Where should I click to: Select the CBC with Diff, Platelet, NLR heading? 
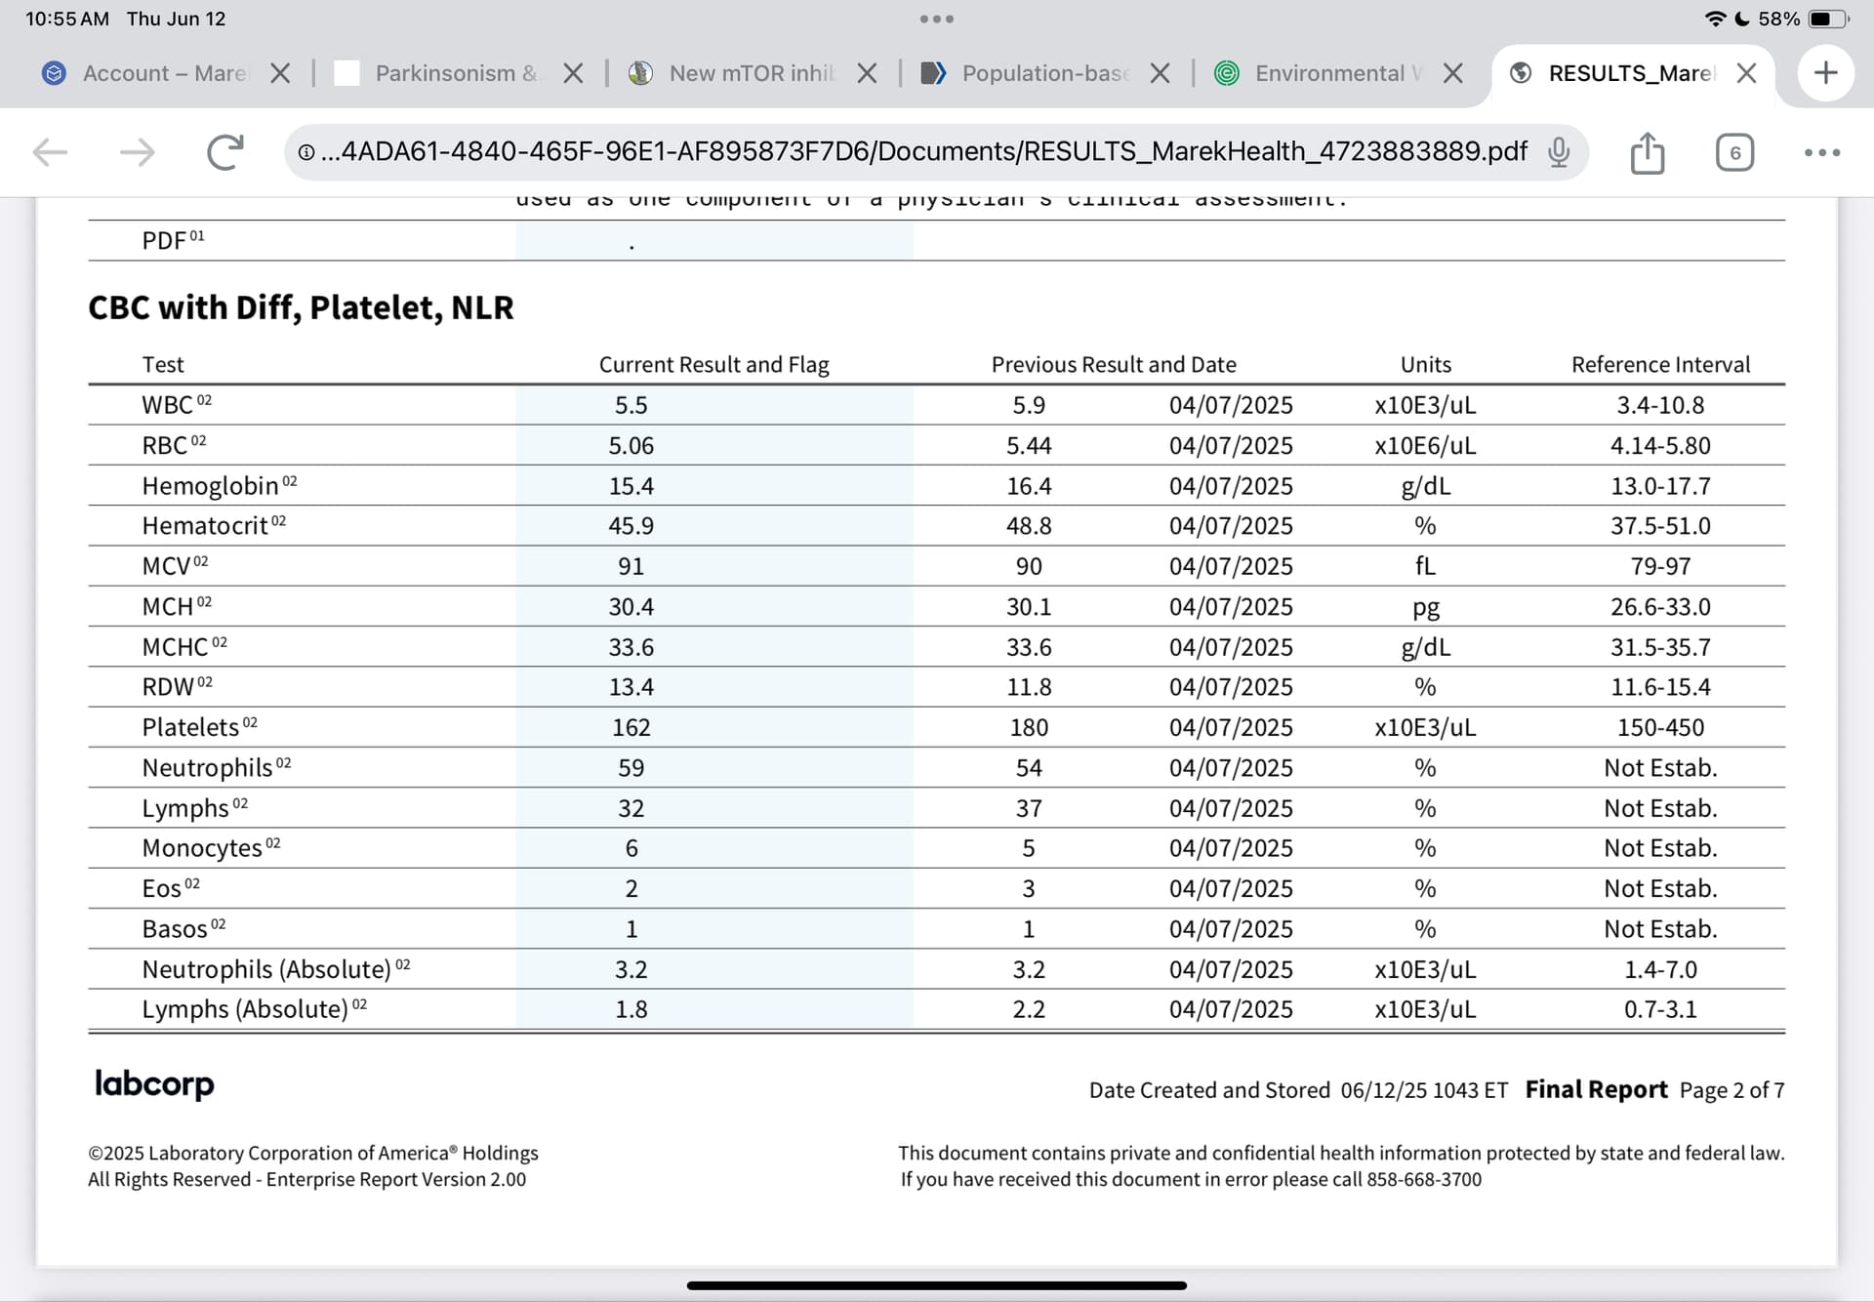301,307
